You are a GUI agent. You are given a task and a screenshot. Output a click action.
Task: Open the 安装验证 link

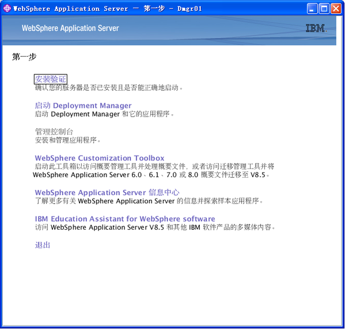[51, 79]
